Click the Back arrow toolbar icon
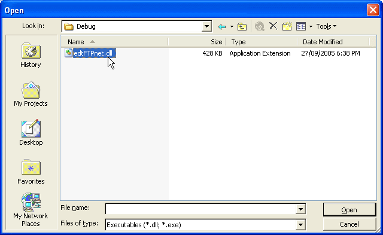 222,26
